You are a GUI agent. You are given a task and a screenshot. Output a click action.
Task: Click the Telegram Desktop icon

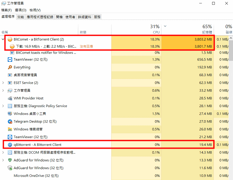(x=10, y=121)
